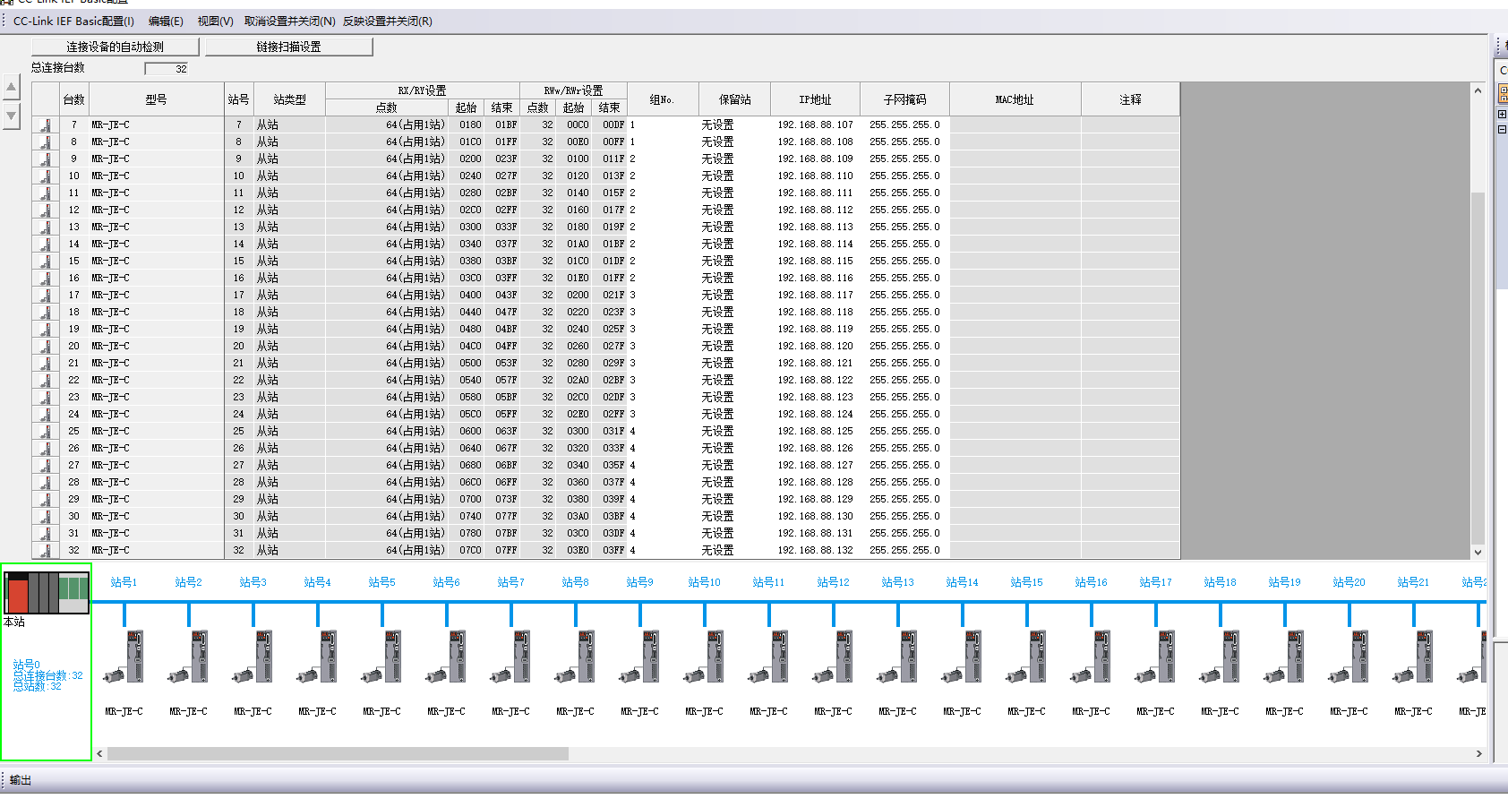
Task: Click the orange tree view icon in right panel
Action: (1503, 93)
